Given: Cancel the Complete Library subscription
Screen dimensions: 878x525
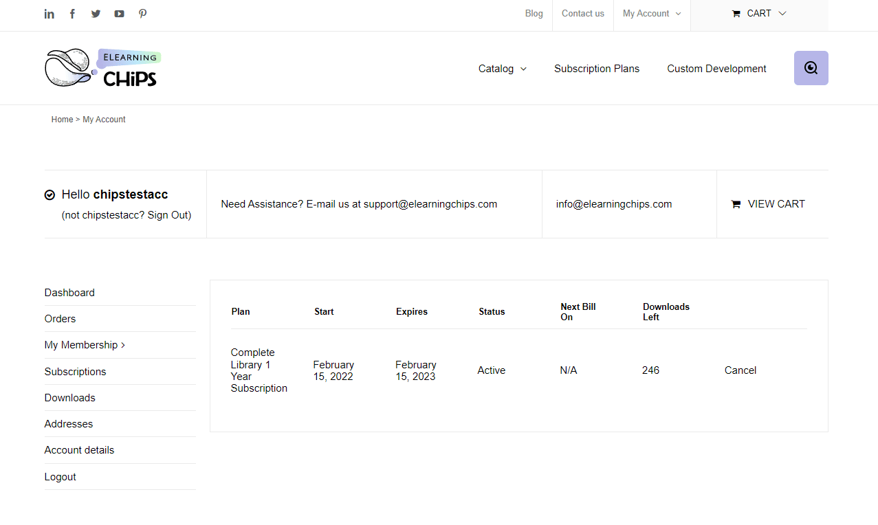Looking at the screenshot, I should [740, 370].
